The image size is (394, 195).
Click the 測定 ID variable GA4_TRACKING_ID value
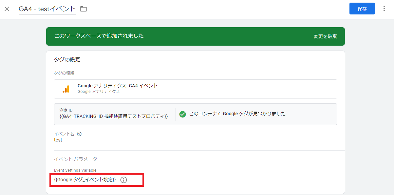point(114,117)
